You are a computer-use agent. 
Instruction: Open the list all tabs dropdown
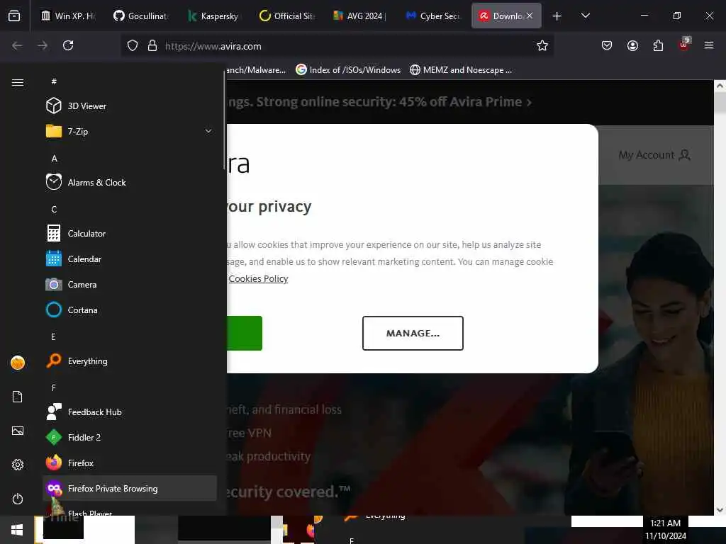click(585, 16)
